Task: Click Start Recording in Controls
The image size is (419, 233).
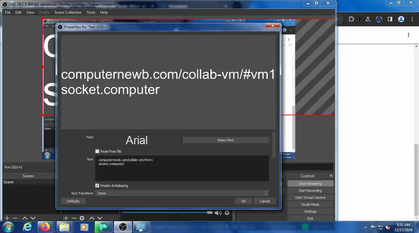Action: pyautogui.click(x=310, y=191)
